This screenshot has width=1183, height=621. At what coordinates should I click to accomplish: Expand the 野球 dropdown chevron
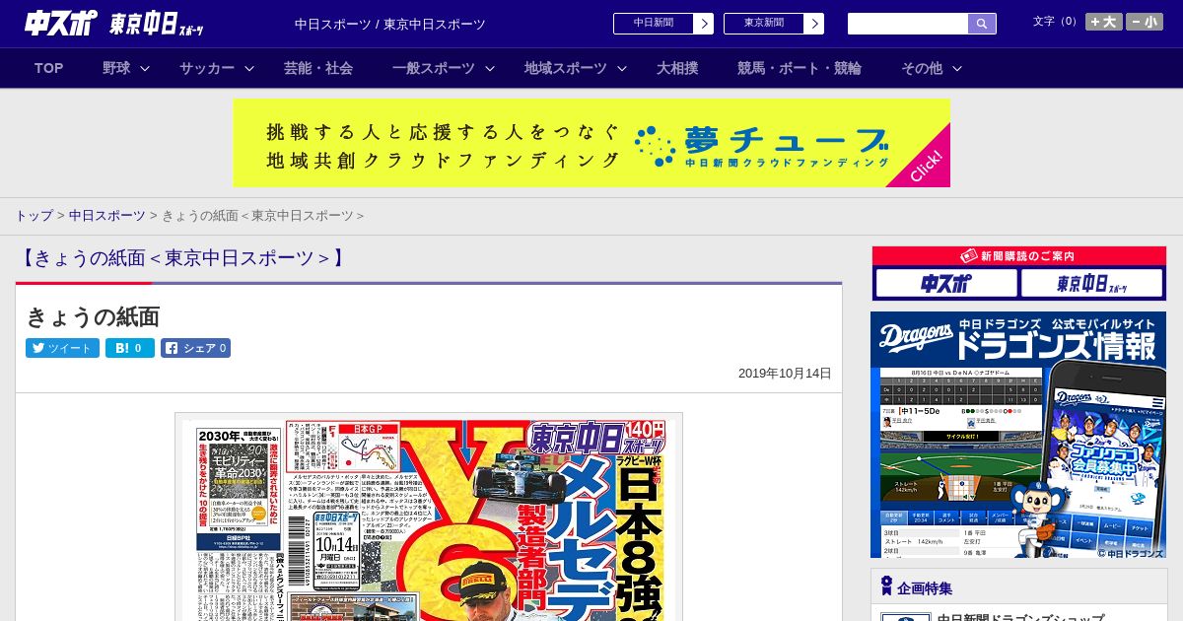[x=145, y=68]
